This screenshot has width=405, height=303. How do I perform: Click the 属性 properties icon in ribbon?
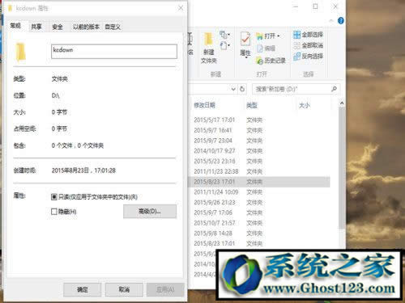tap(245, 44)
